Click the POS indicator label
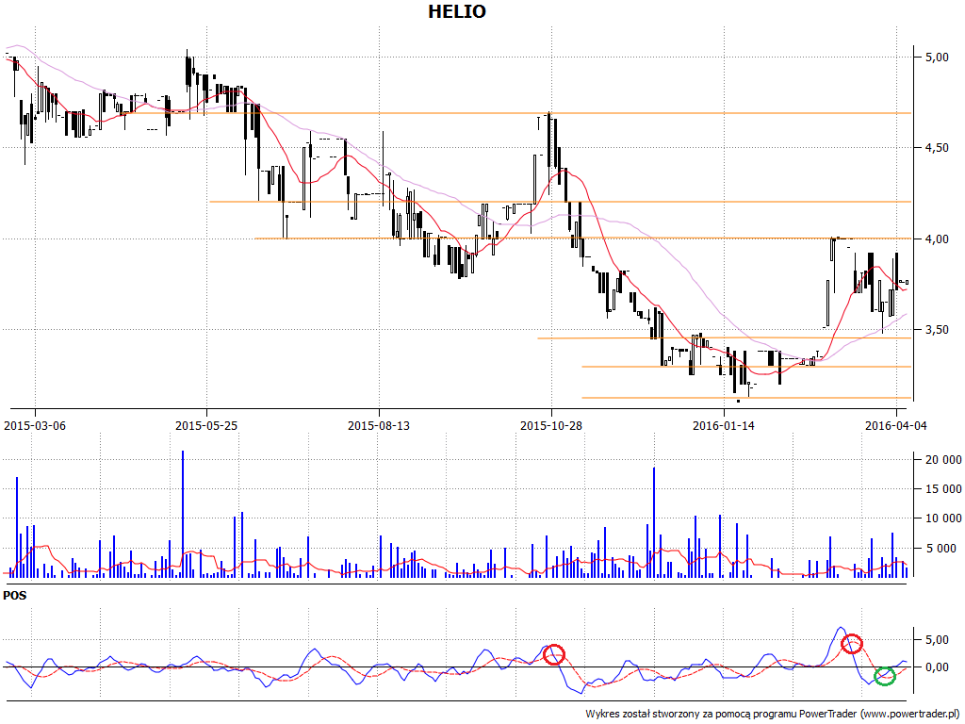 click(x=15, y=596)
